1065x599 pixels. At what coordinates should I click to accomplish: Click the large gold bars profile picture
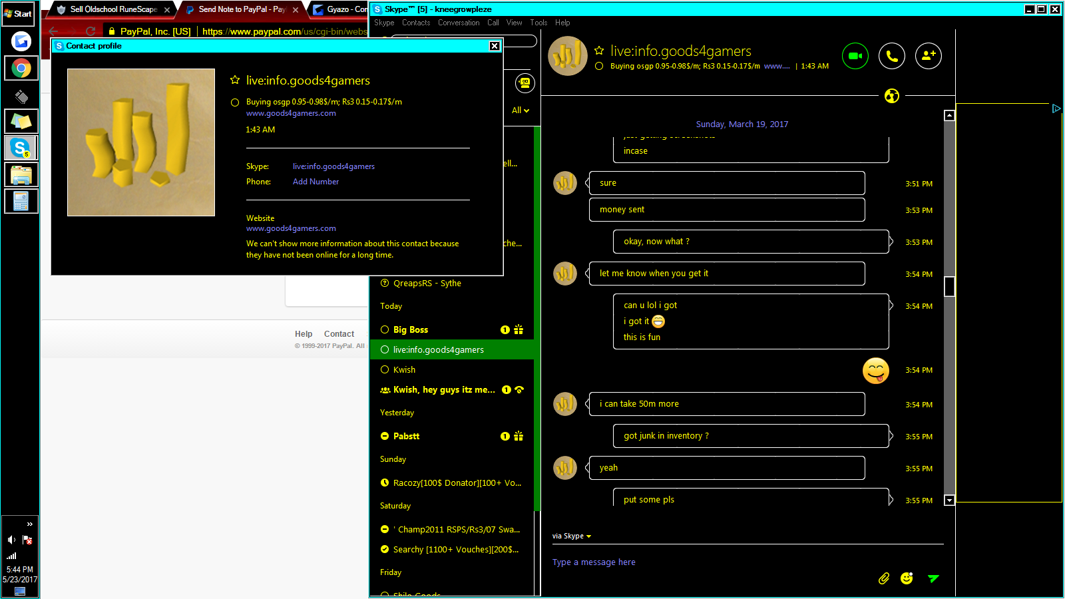(x=141, y=142)
